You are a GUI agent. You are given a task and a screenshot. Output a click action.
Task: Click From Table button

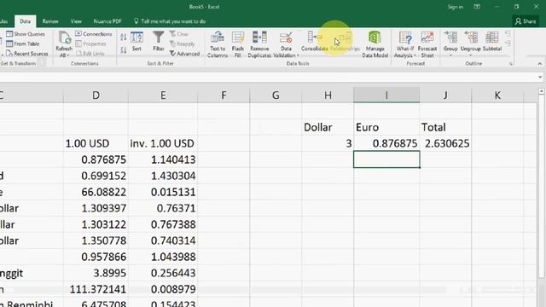pyautogui.click(x=23, y=43)
